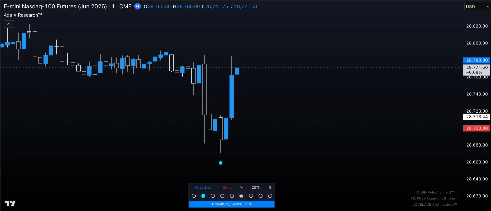Click the 28,740.00 price scale value
This screenshot has width=491, height=211.
pos(477,94)
